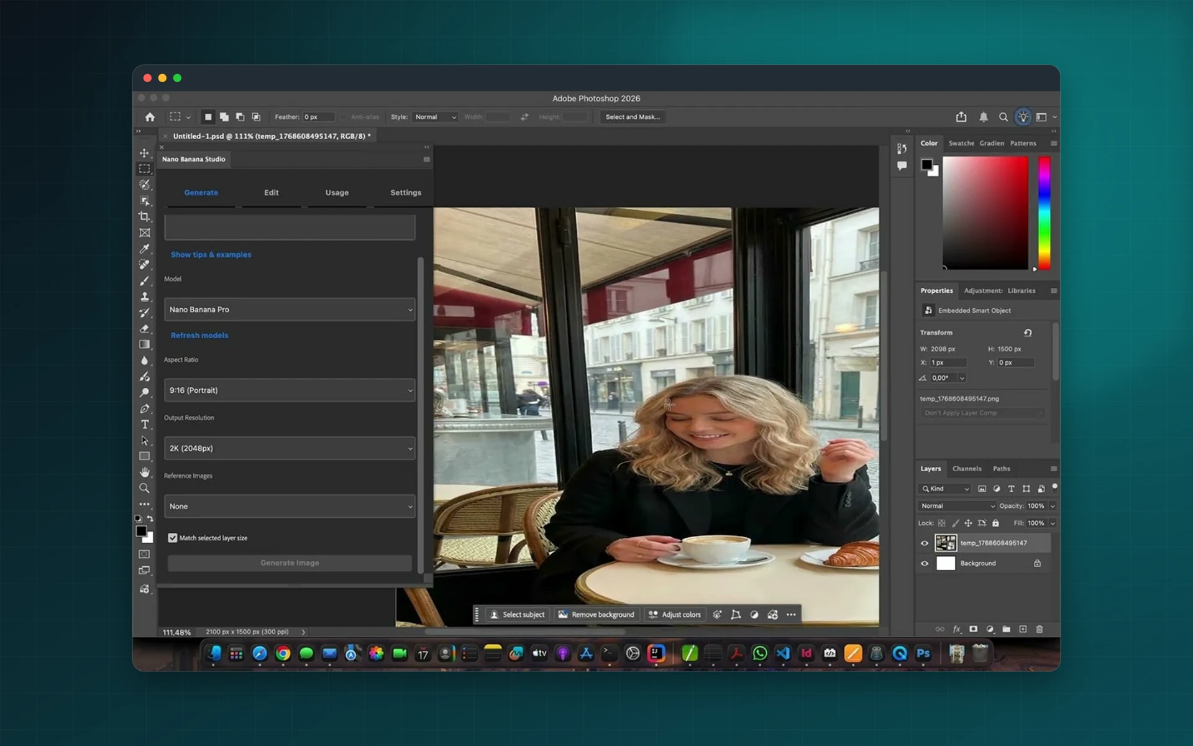The width and height of the screenshot is (1193, 746).
Task: Click the foreground color swatch in Color panel
Action: coord(926,165)
